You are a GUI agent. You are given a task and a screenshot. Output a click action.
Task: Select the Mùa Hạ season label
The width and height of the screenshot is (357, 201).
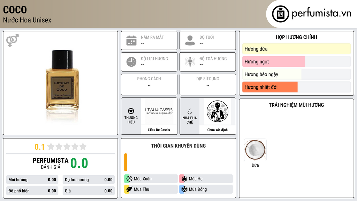pos(196,179)
